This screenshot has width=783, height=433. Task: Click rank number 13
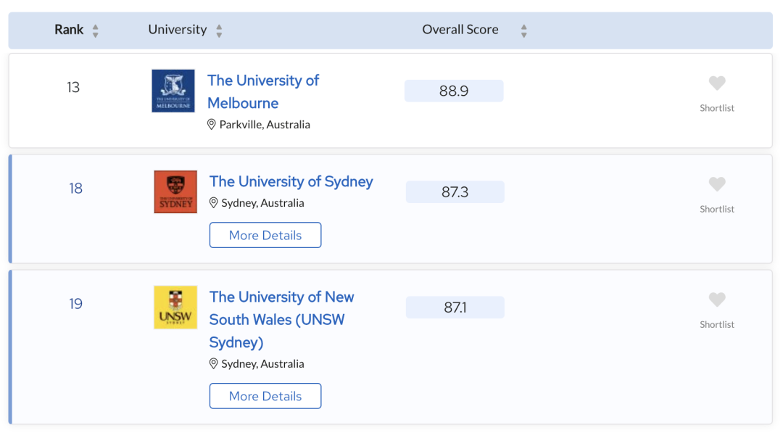[73, 88]
